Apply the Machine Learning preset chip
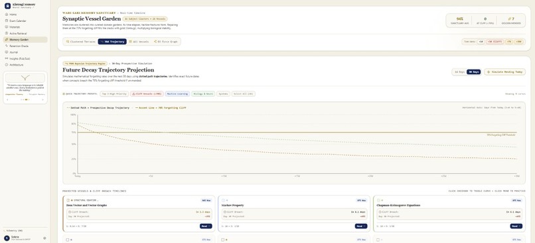Screen dimensions: 535x243 pyautogui.click(x=177, y=93)
